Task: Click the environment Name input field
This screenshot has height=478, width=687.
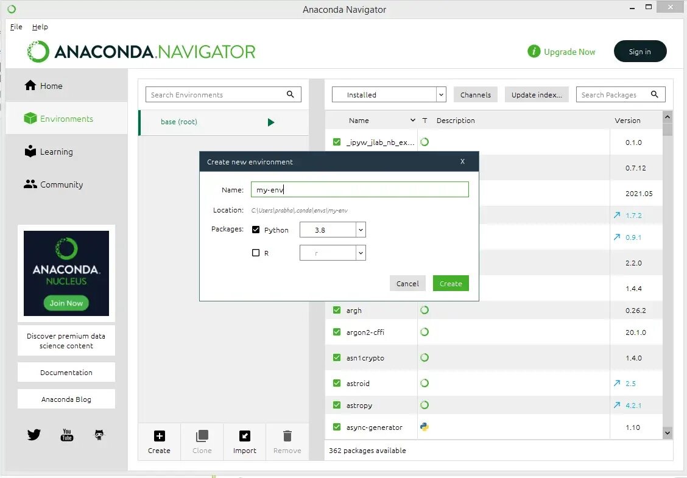Action: (360, 189)
